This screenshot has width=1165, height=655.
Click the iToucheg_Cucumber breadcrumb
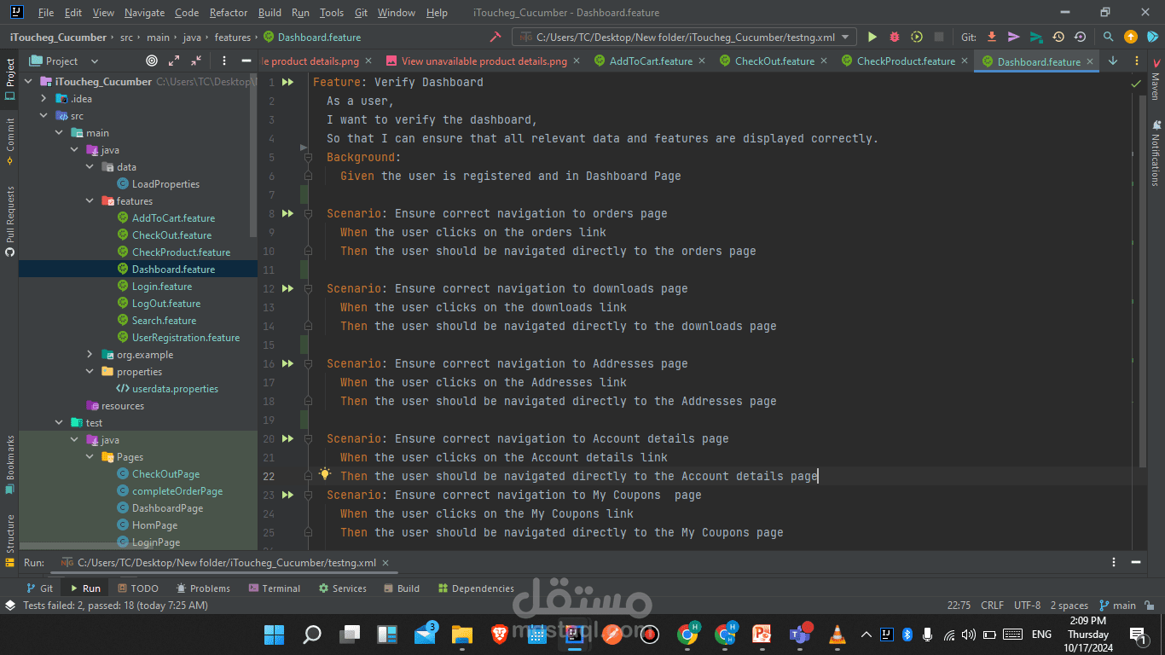58,38
